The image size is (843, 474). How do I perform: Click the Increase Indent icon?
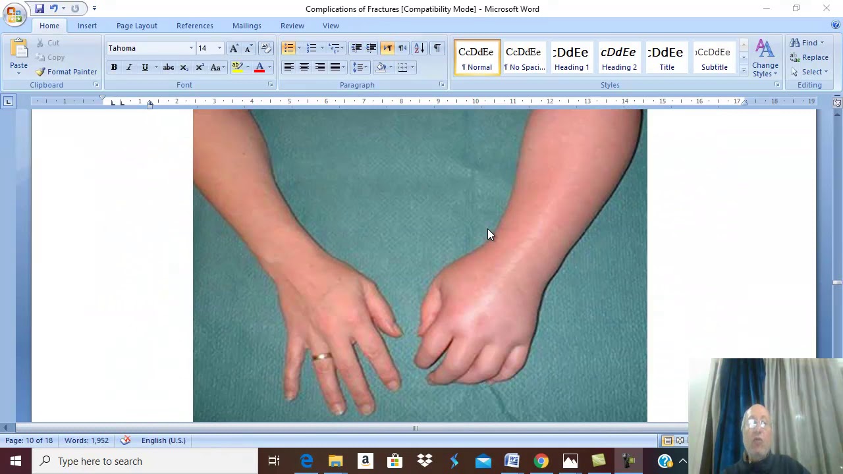point(371,48)
